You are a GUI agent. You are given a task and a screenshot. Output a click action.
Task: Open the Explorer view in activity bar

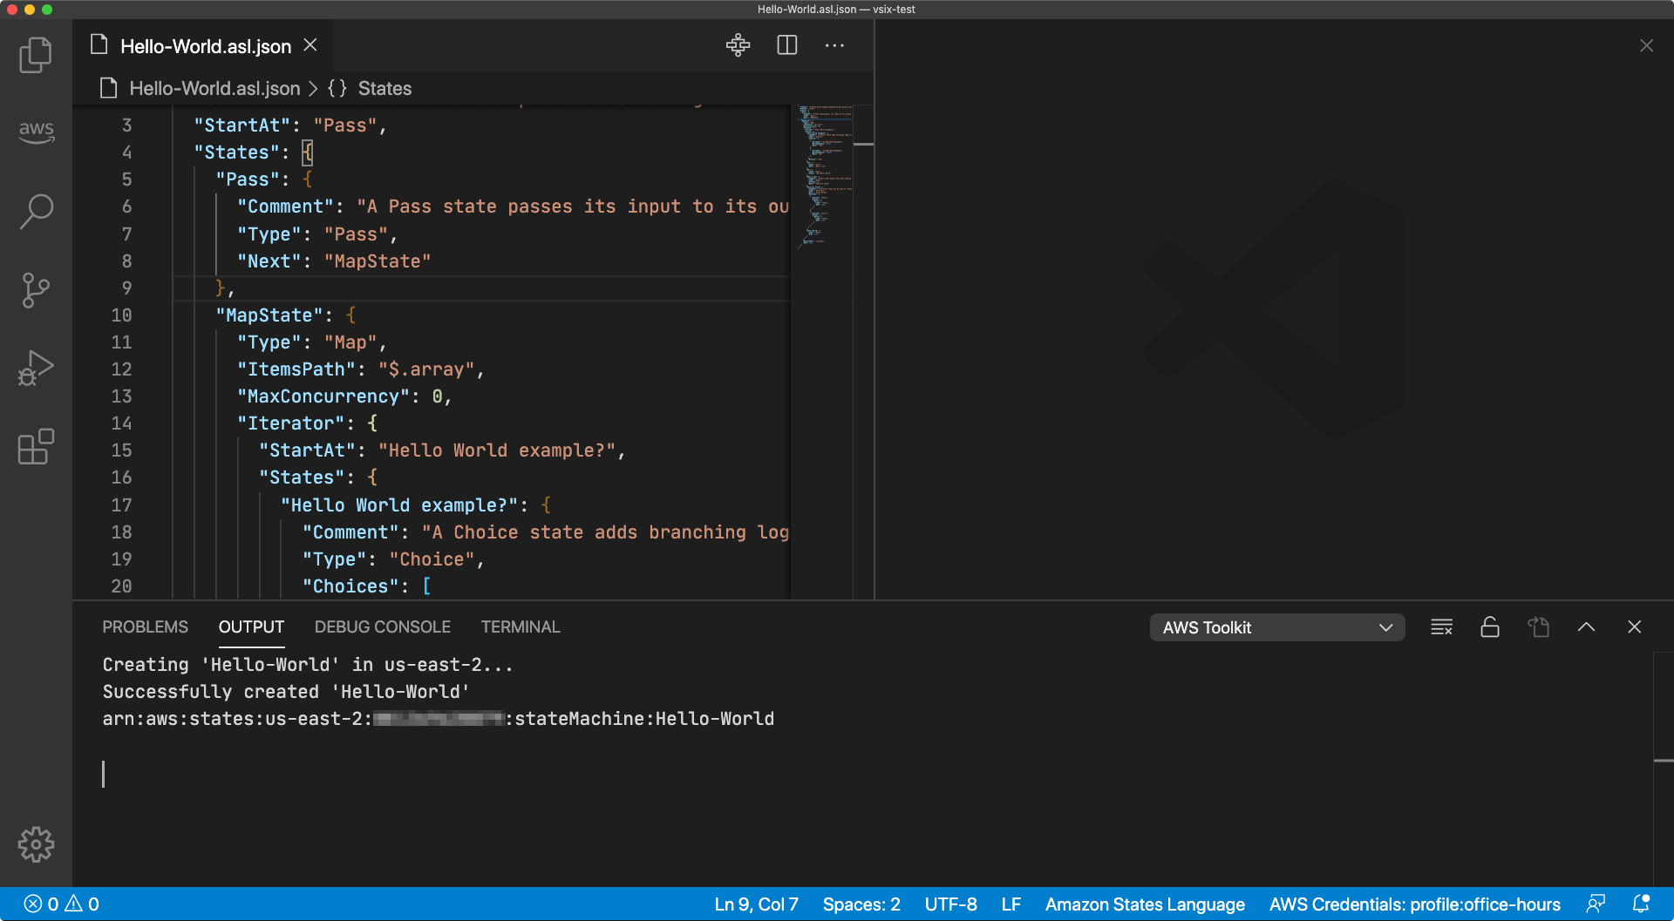36,55
